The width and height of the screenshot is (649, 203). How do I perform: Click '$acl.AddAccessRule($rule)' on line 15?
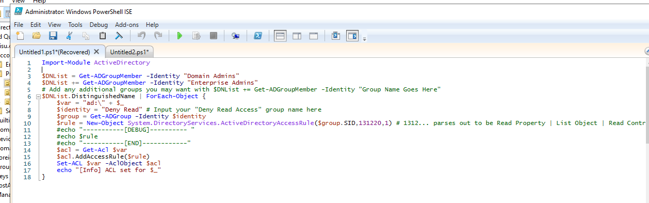(103, 157)
